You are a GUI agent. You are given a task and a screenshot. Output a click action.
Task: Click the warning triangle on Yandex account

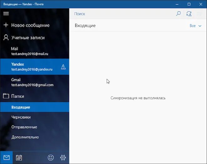63,67
